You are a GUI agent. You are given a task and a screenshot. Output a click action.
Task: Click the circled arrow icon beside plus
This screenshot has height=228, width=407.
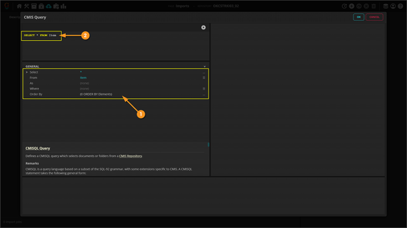[359, 6]
